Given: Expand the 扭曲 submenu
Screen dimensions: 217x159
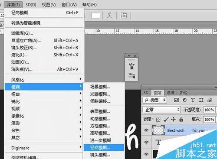Looking at the screenshot, I should click(x=44, y=94).
